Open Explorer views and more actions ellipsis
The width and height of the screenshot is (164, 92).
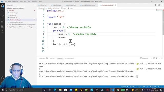pos(34,5)
